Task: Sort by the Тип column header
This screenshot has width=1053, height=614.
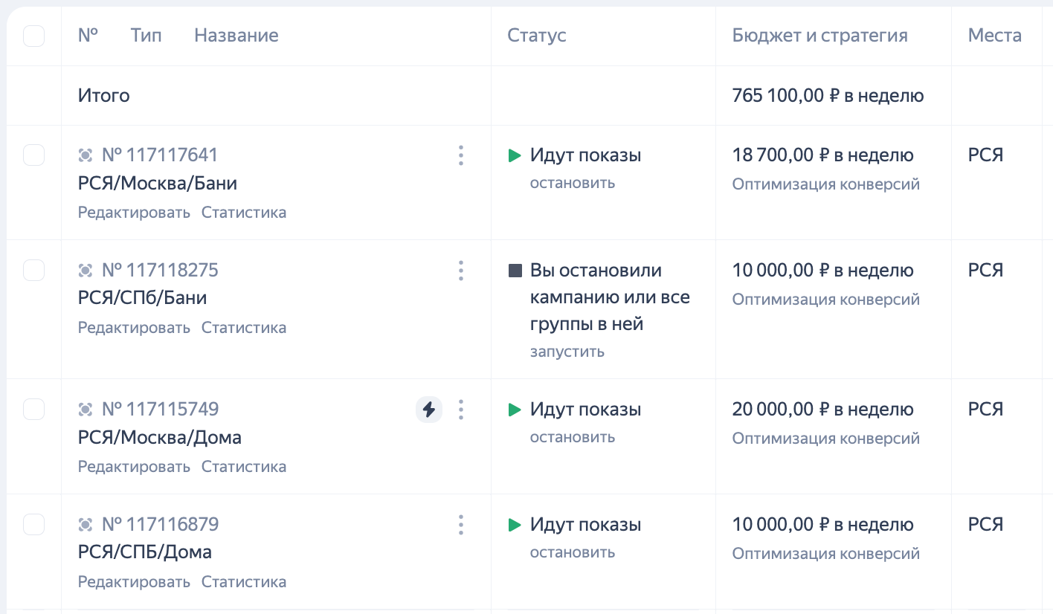Action: click(x=146, y=35)
